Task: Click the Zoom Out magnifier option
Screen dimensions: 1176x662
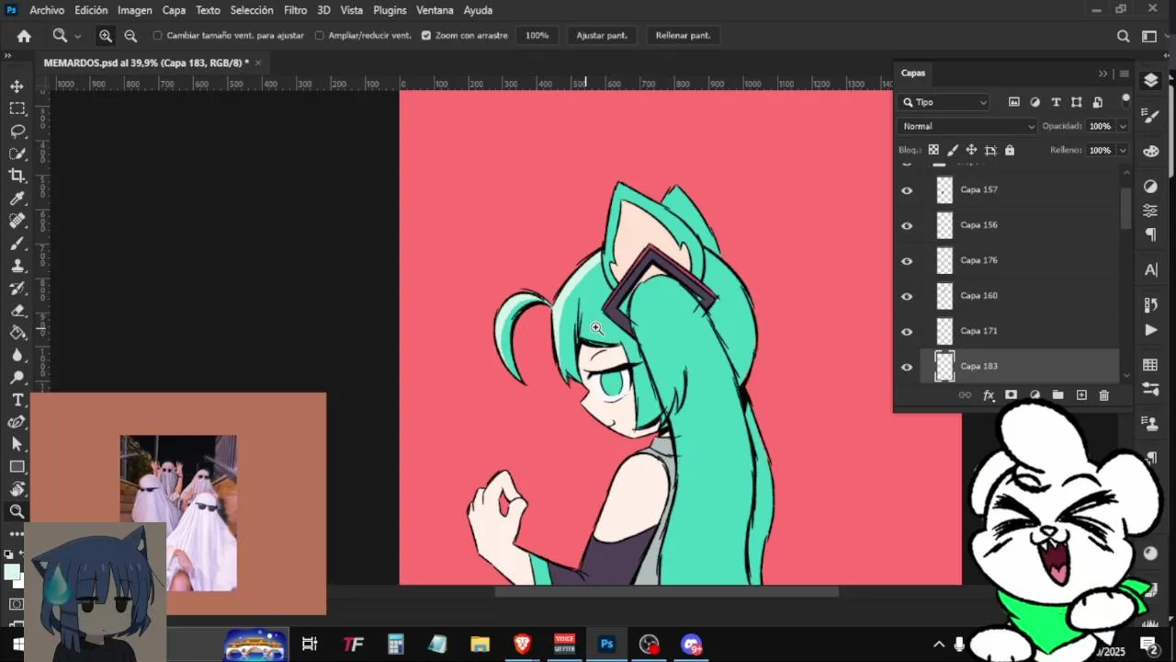Action: 130,36
